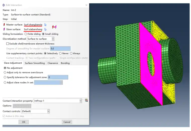
Task: Enable Exclude shell/membrane element thickness
Action: point(8,44)
